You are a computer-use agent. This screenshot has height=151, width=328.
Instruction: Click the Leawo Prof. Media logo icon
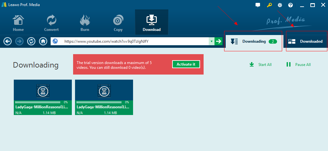(x=4, y=4)
